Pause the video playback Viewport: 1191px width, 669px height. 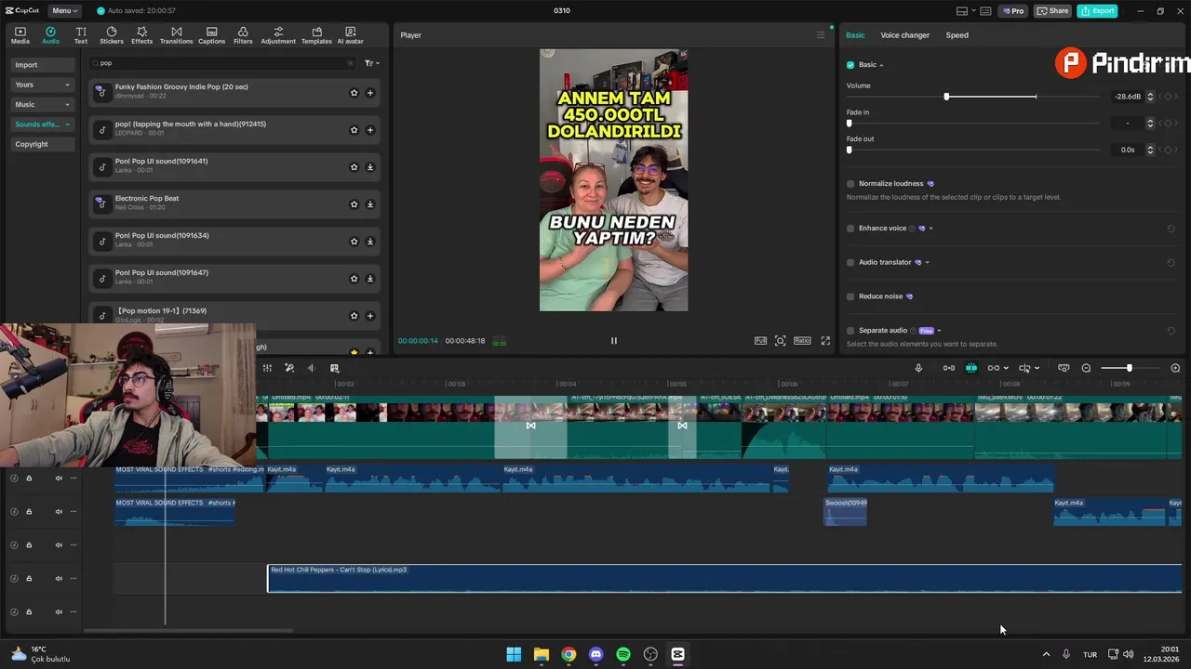point(613,341)
